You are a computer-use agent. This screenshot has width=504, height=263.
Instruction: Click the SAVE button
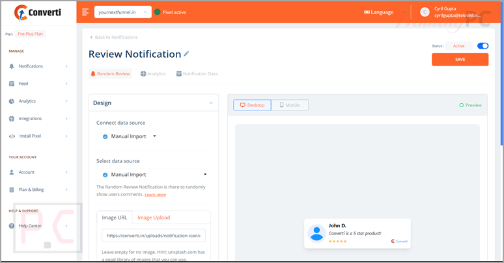pos(460,59)
